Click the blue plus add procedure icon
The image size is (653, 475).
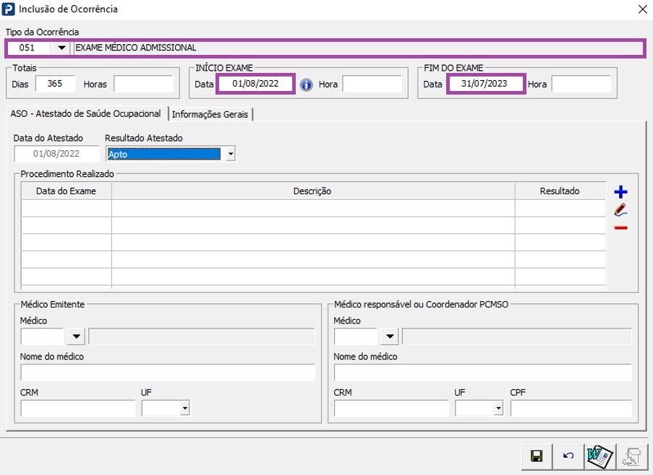click(620, 192)
